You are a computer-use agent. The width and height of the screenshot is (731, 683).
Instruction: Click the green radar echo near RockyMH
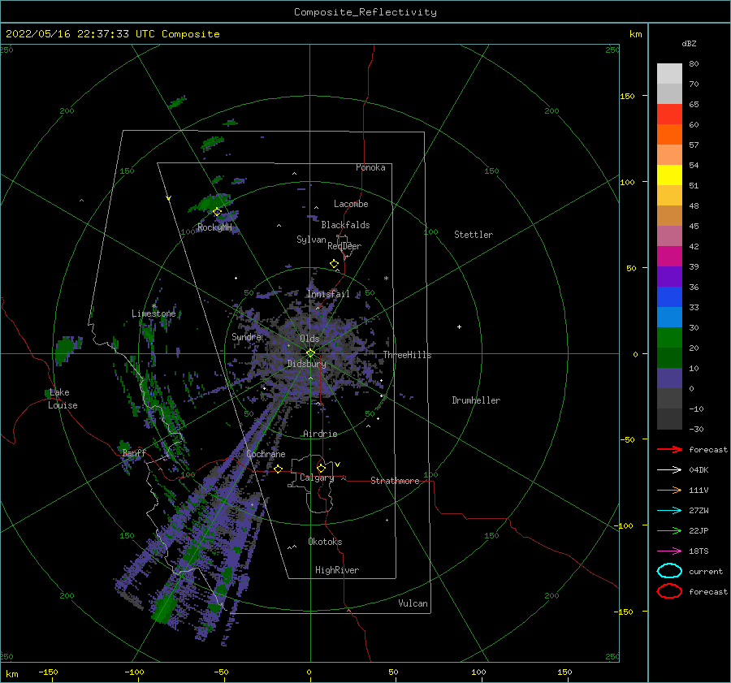(x=210, y=203)
